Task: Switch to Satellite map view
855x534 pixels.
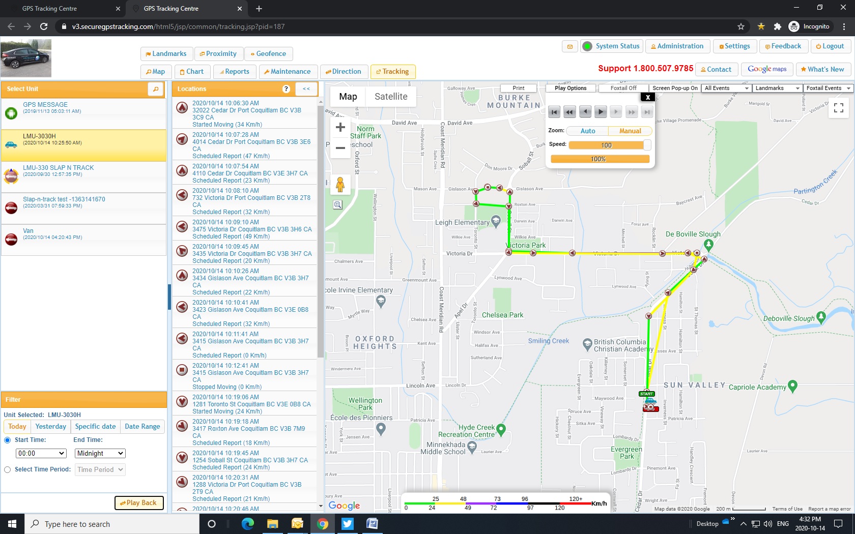Action: [x=390, y=96]
